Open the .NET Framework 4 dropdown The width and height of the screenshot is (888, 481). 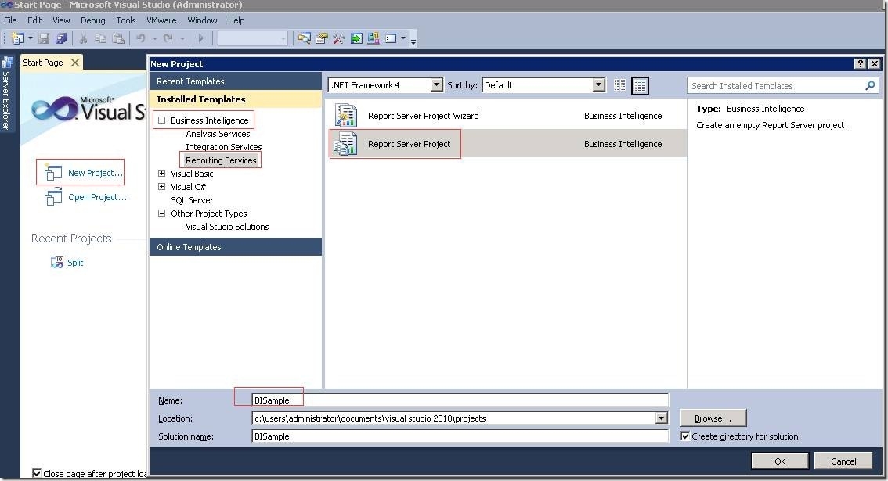436,85
